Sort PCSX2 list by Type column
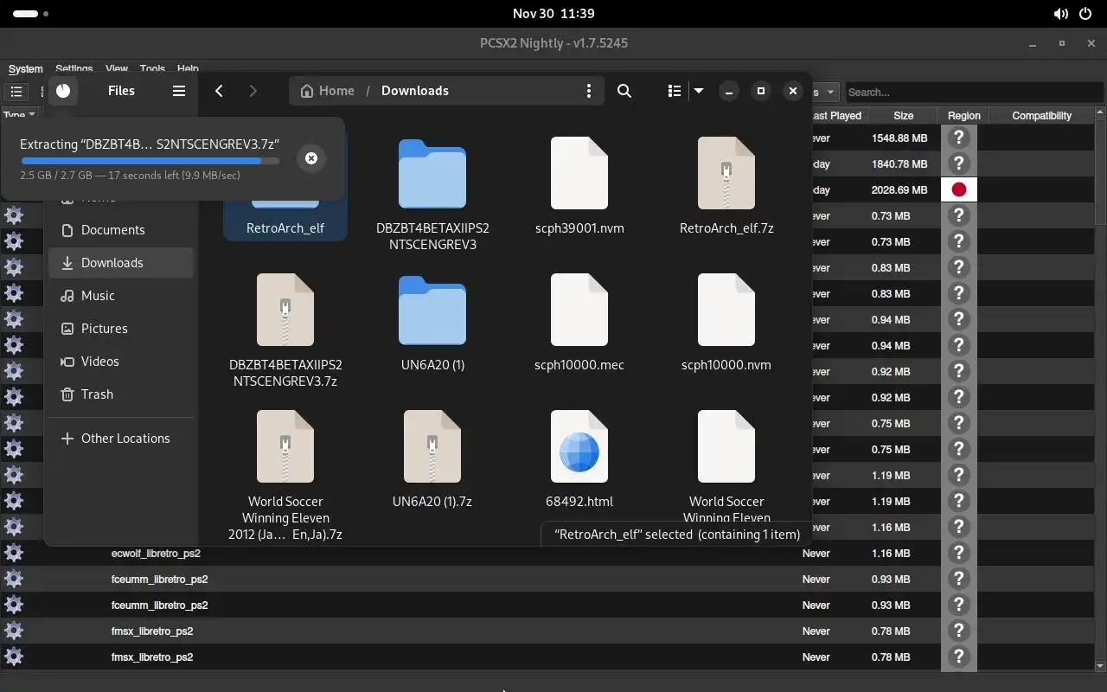This screenshot has height=692, width=1107. point(19,114)
